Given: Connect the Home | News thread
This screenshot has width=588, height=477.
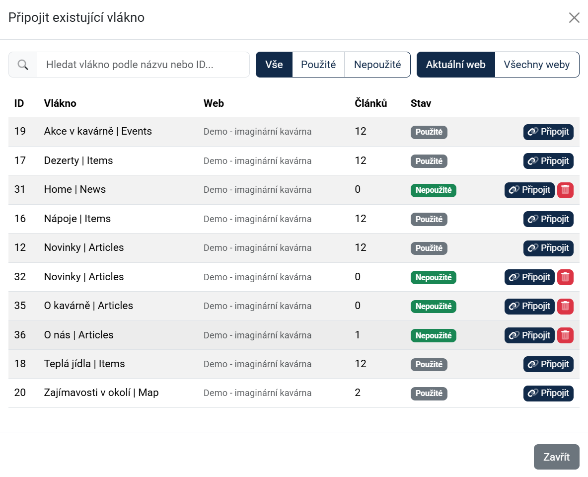Looking at the screenshot, I should click(x=529, y=190).
